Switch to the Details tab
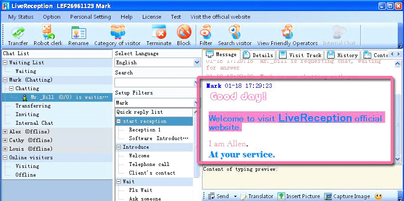Image resolution: width=404 pixels, height=201 pixels. (x=258, y=55)
